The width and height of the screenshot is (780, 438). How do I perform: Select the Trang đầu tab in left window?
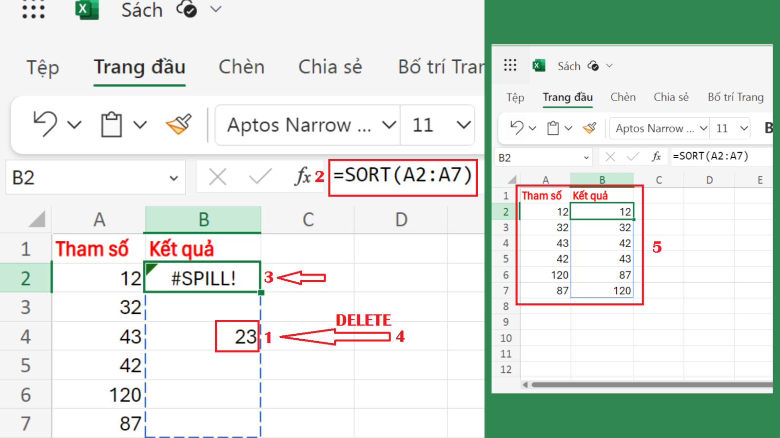(139, 67)
